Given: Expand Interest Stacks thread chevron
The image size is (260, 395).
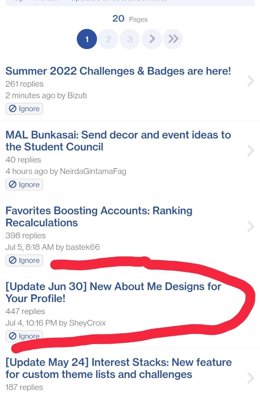Looking at the screenshot, I should (x=251, y=378).
